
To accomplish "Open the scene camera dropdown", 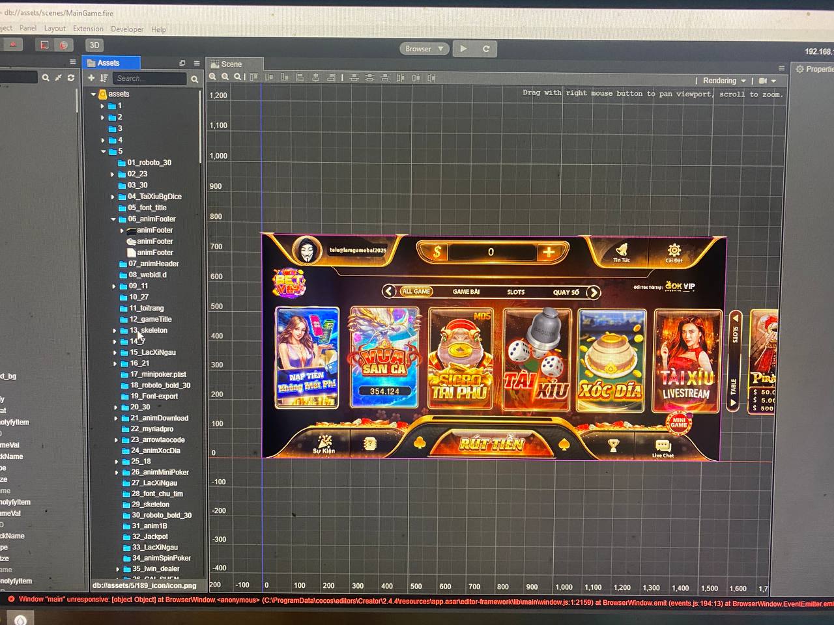I will tap(767, 81).
